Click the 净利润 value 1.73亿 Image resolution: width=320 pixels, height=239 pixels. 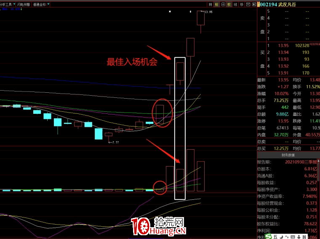(311, 231)
